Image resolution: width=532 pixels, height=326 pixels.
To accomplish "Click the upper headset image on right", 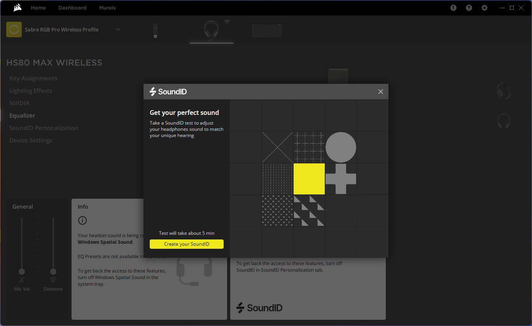I will pyautogui.click(x=504, y=91).
